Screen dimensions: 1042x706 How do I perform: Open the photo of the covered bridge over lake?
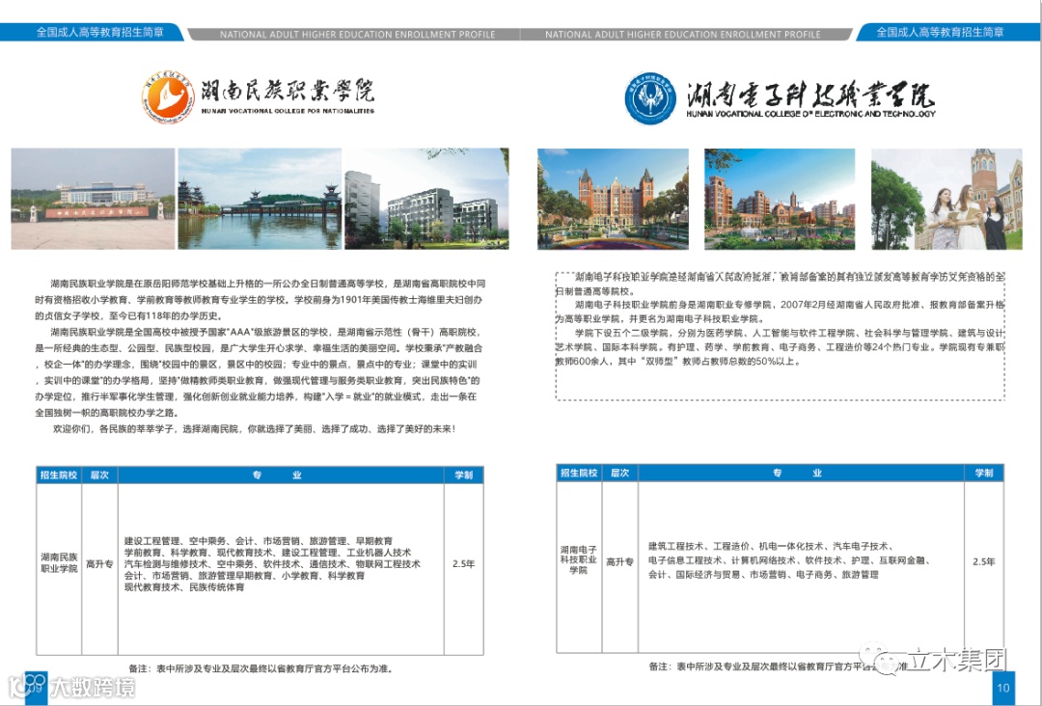(x=260, y=199)
